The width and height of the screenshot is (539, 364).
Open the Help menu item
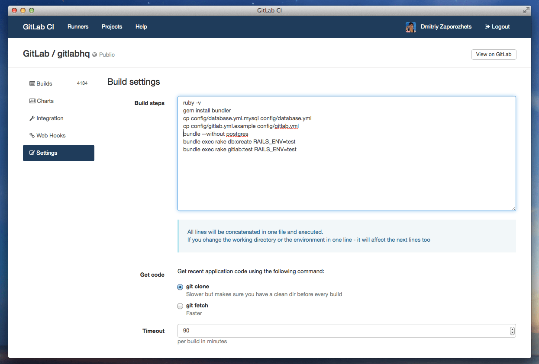141,27
